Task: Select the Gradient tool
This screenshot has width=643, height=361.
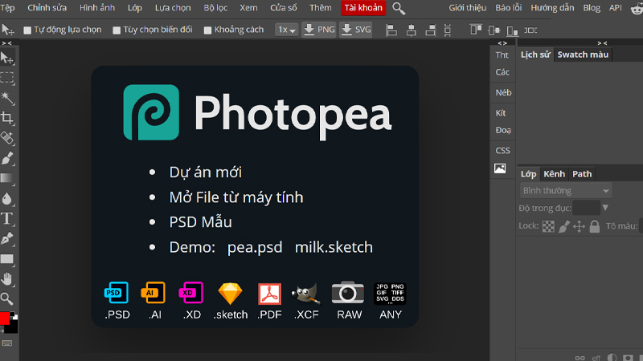Action: (6, 178)
